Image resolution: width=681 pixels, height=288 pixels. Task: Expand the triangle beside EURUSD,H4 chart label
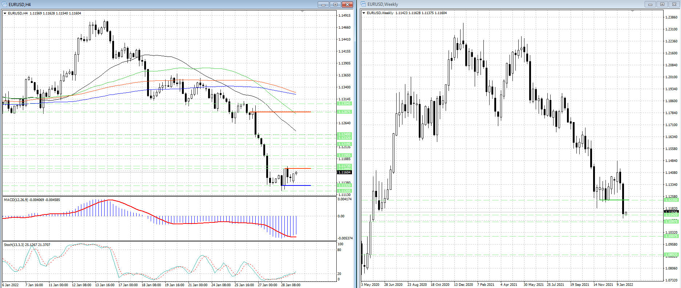[x=5, y=13]
